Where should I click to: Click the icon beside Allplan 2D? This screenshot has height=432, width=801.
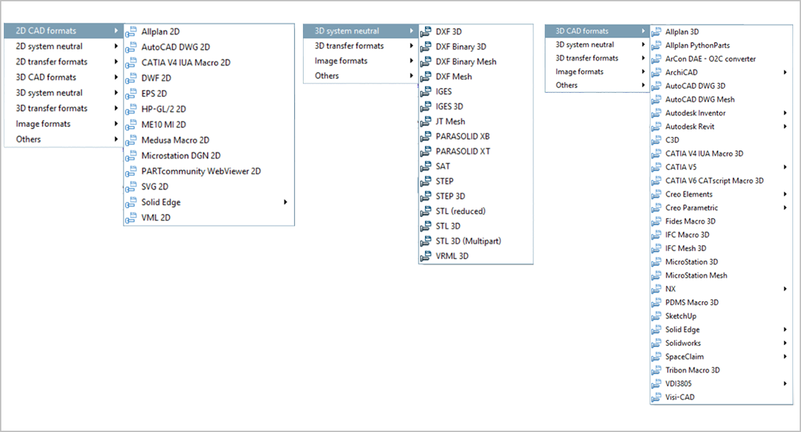[131, 31]
